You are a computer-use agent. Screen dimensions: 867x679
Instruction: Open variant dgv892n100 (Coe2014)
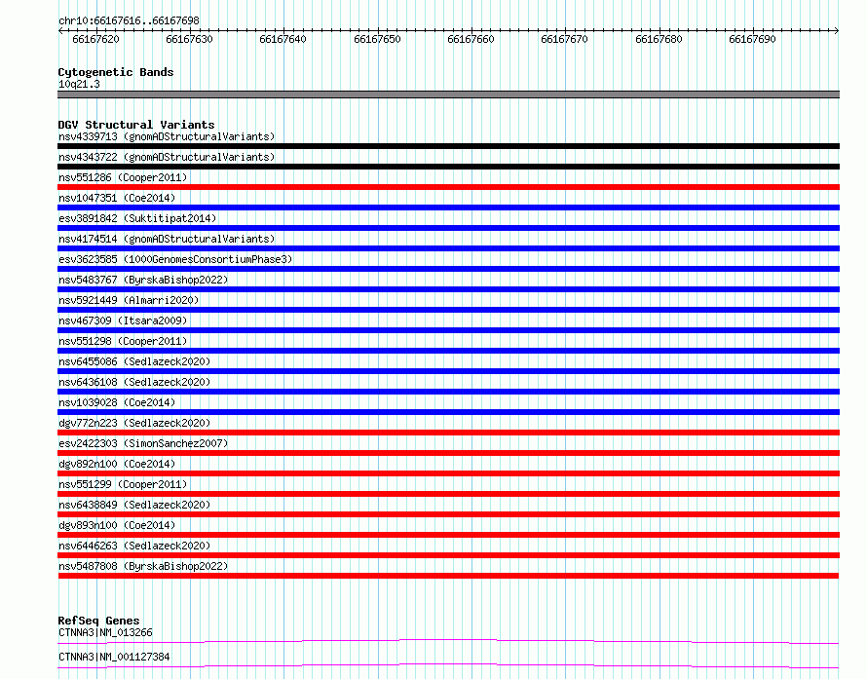click(117, 464)
